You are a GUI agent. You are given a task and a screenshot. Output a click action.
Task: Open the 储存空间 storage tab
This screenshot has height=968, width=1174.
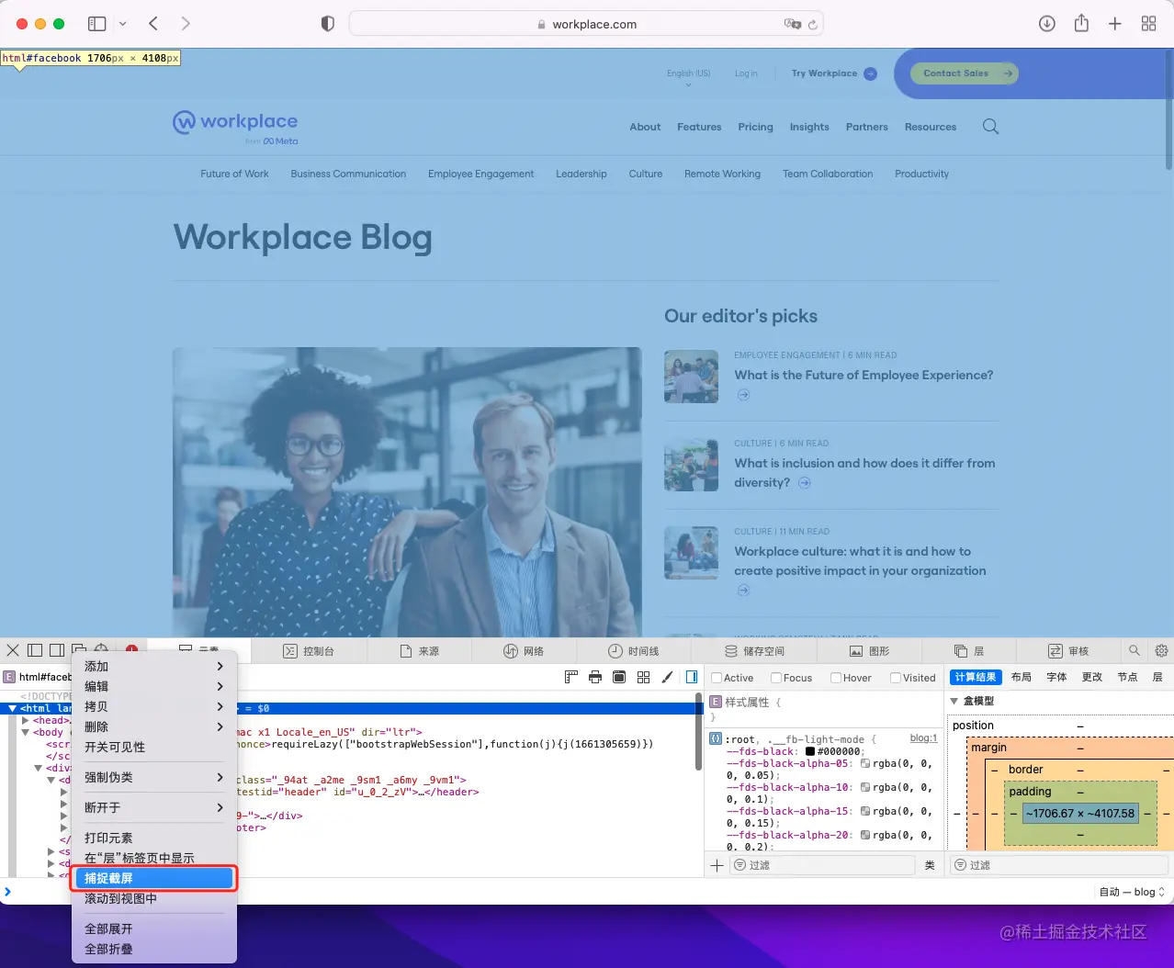coord(755,650)
